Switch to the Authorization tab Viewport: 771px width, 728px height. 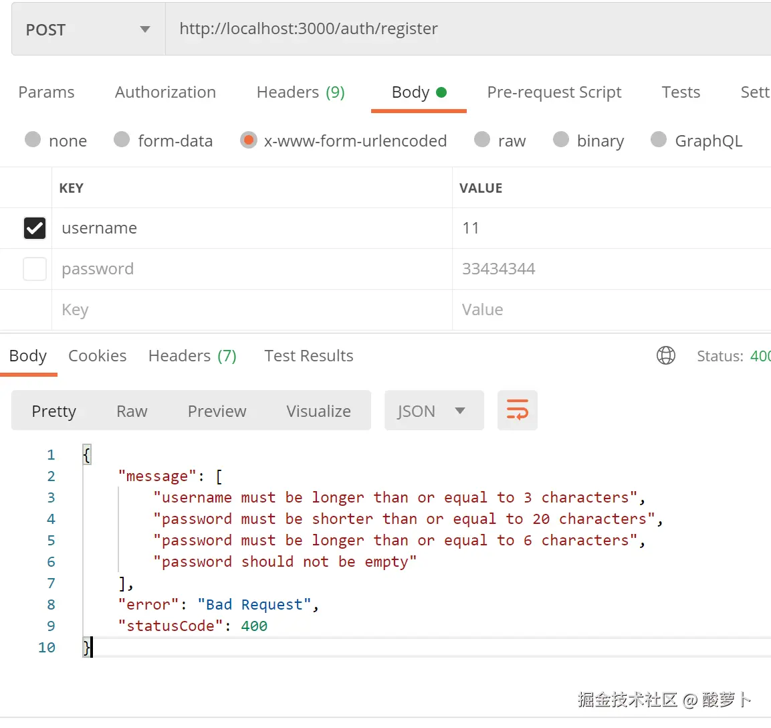tap(165, 92)
